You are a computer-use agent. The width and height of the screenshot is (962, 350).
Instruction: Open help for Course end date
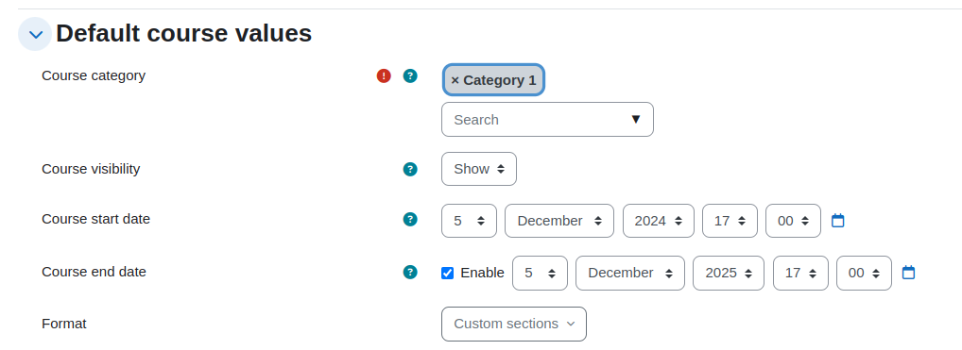tap(410, 272)
